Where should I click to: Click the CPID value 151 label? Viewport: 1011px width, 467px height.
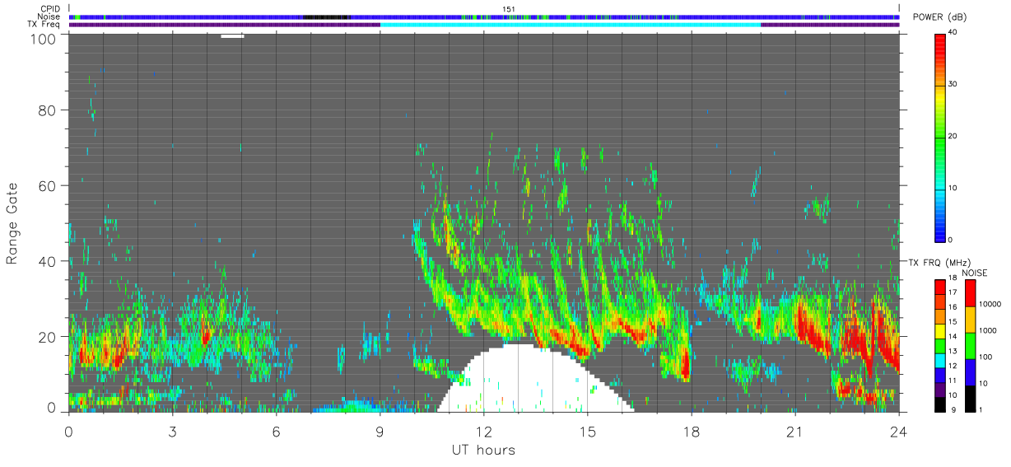pyautogui.click(x=509, y=8)
